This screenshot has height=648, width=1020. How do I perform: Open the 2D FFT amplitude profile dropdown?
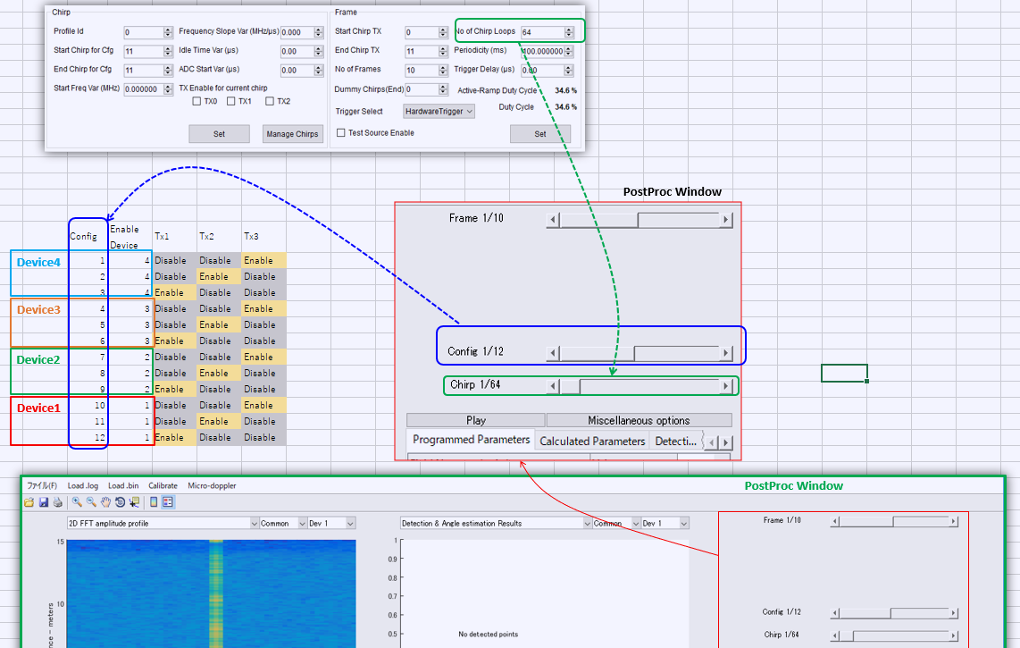[x=161, y=522]
